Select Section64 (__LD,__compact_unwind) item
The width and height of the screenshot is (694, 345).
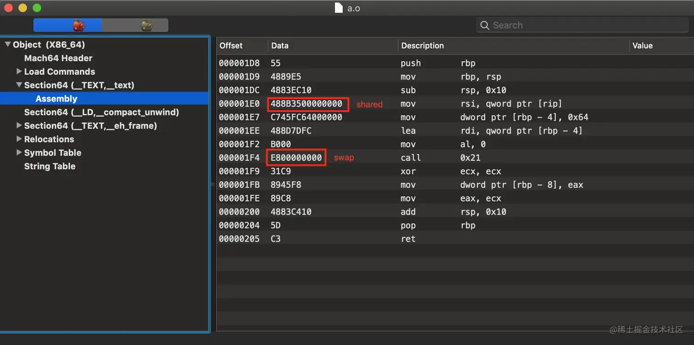click(x=101, y=112)
